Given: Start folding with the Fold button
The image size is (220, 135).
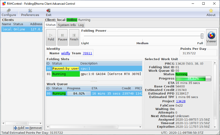Looking at the screenshot, I should [x=51, y=37].
